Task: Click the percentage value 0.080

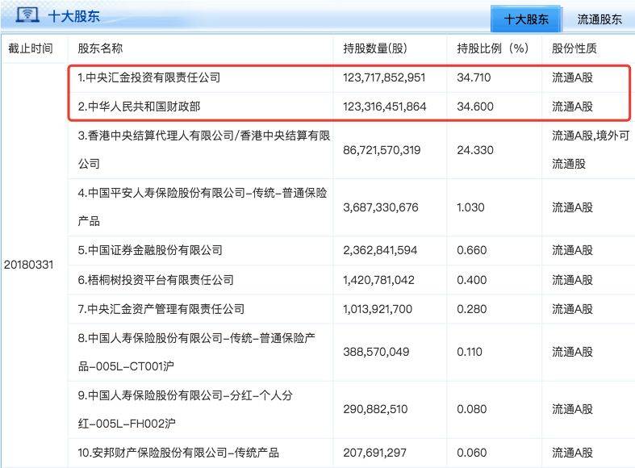Action: 472,409
